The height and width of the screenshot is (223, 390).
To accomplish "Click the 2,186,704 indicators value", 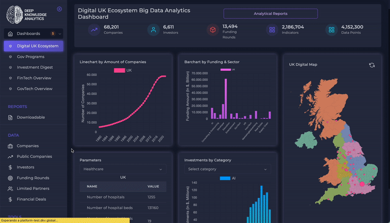I will click(293, 27).
